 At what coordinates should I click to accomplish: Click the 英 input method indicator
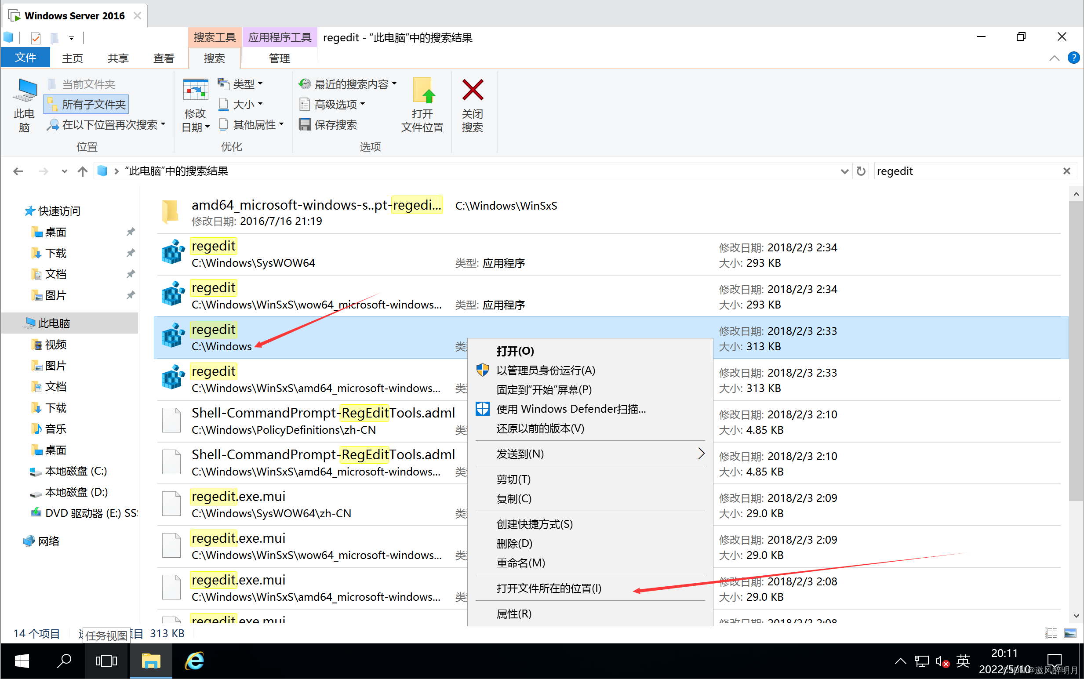pos(963,661)
